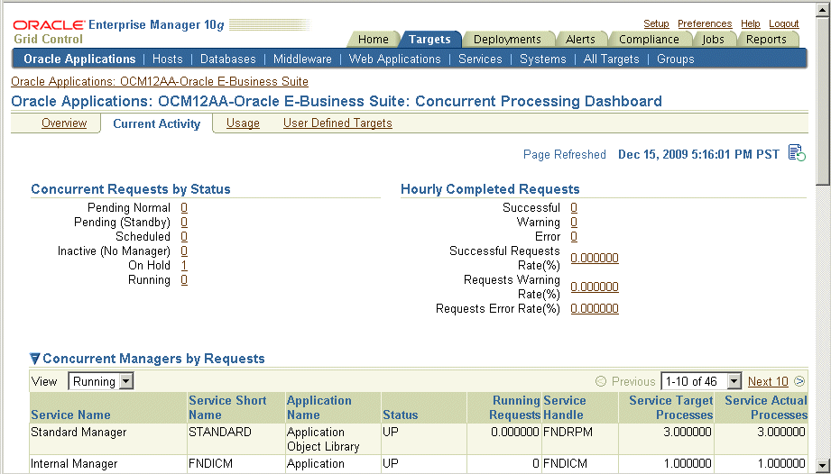Viewport: 831px width, 474px height.
Task: Select Oracle Applications subtab
Action: (x=79, y=59)
